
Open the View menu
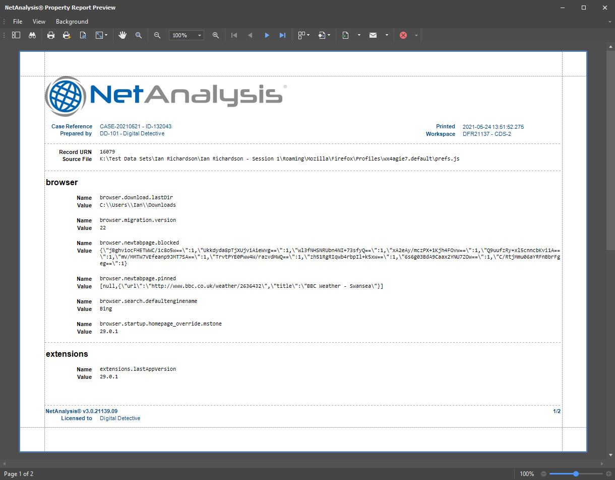[x=39, y=22]
